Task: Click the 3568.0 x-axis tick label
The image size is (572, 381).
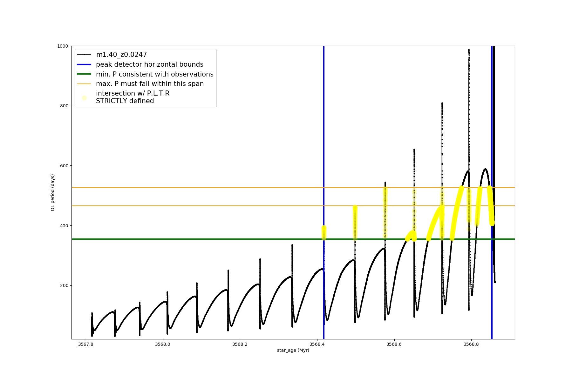Action: pyautogui.click(x=163, y=344)
